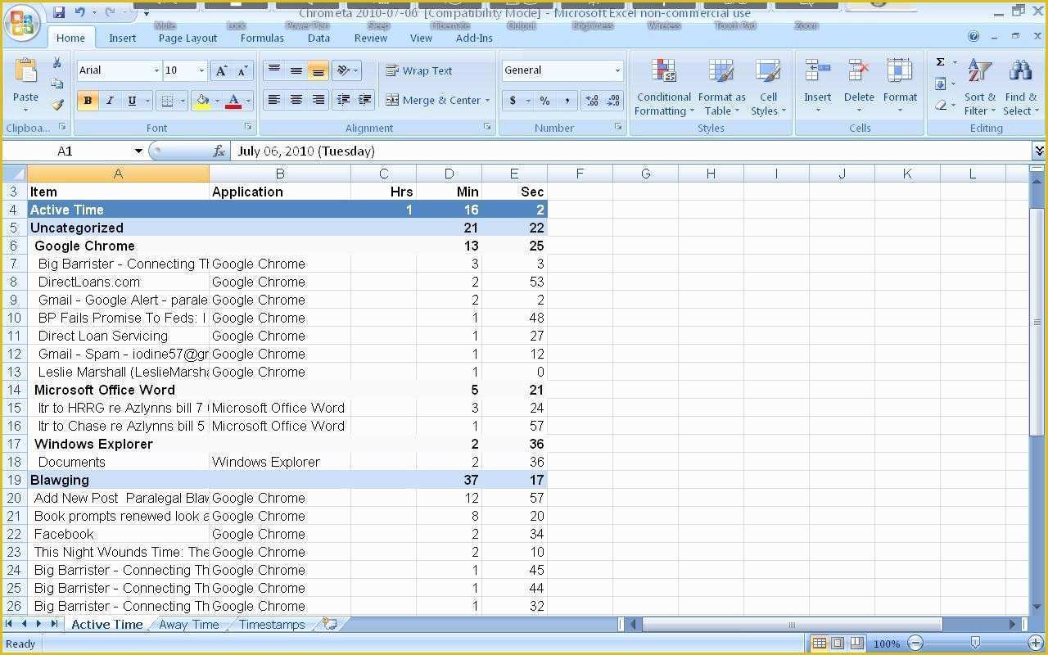Open Excel Help question mark
The image size is (1048, 655).
973,37
